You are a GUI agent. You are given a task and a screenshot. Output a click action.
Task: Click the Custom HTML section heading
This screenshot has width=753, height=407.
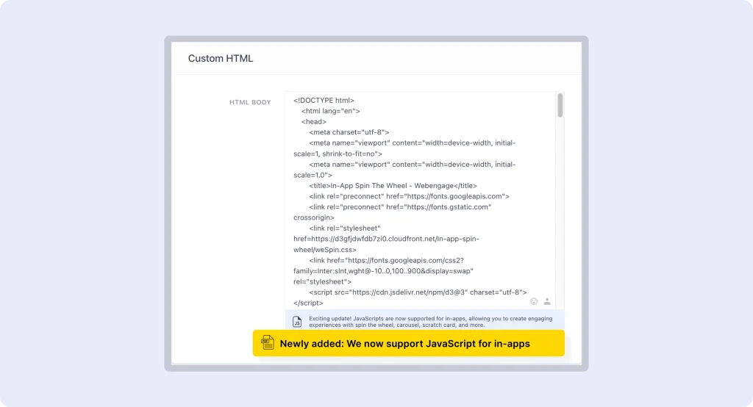221,58
